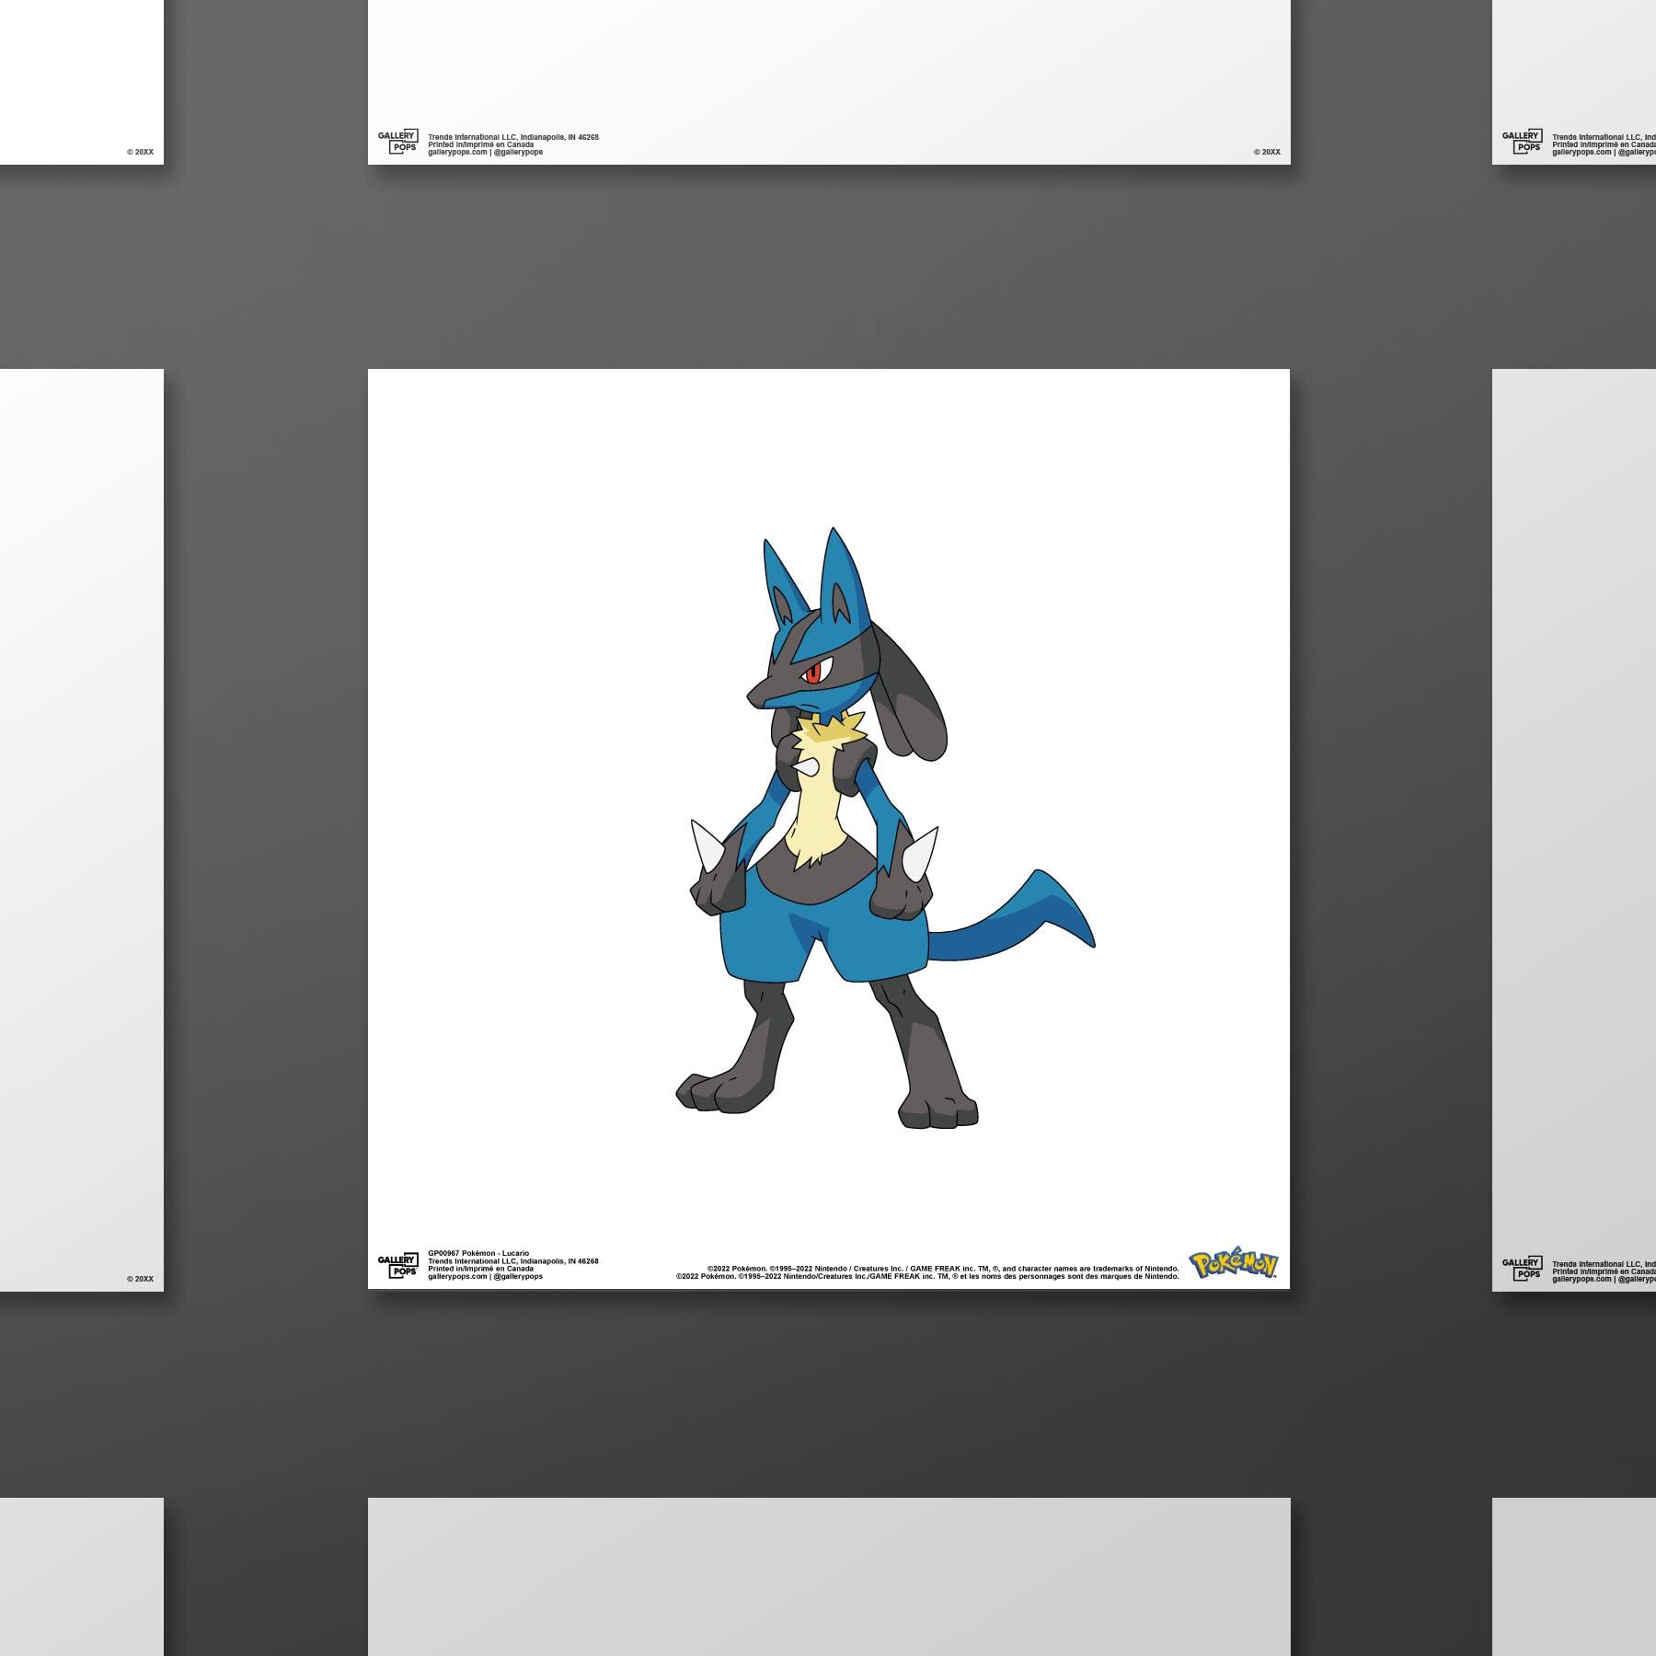Click 'Printed in/Imprimé en Canada' on top center poster
1656x1656 pixels.
[x=480, y=144]
